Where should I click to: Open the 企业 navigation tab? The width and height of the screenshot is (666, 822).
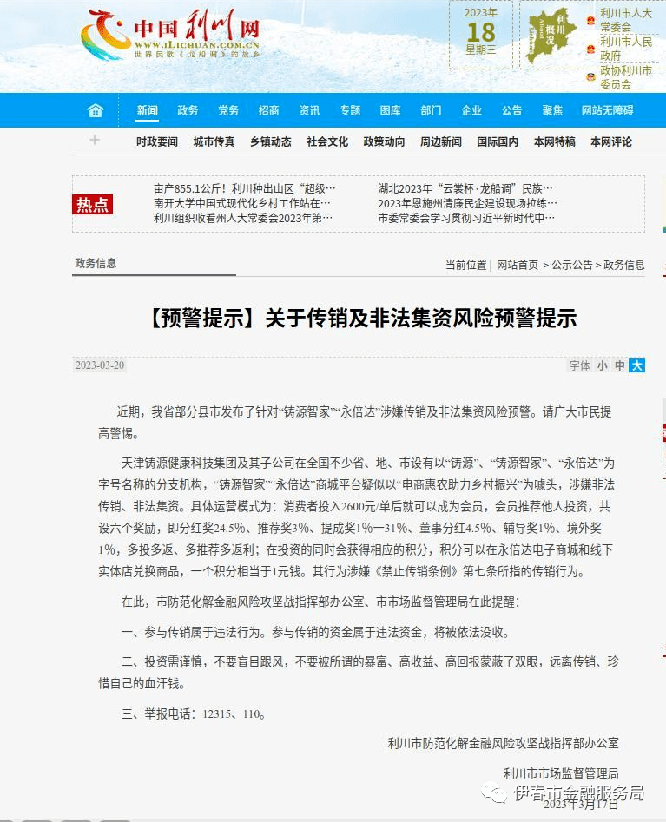(471, 110)
